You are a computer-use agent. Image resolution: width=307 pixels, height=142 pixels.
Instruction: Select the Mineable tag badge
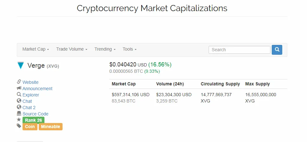coord(50,127)
